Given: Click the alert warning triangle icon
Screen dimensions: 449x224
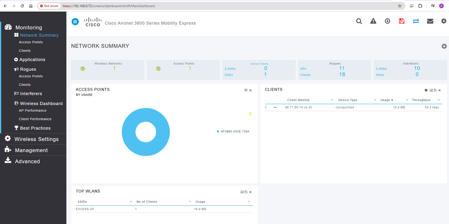Looking at the screenshot, I should [x=373, y=21].
